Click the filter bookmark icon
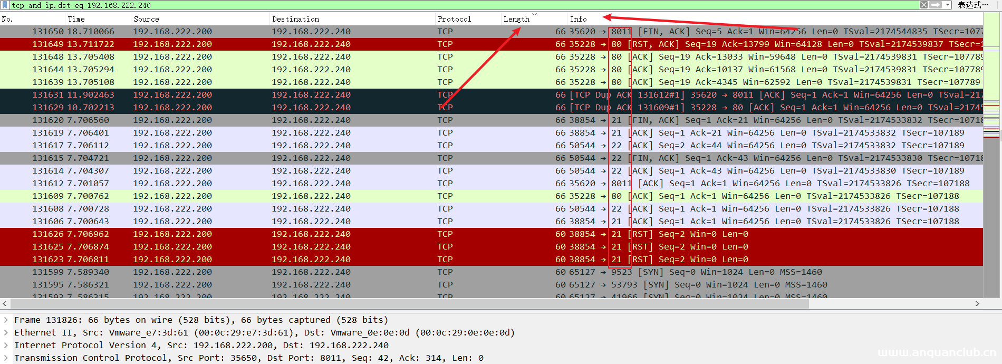 coord(5,5)
